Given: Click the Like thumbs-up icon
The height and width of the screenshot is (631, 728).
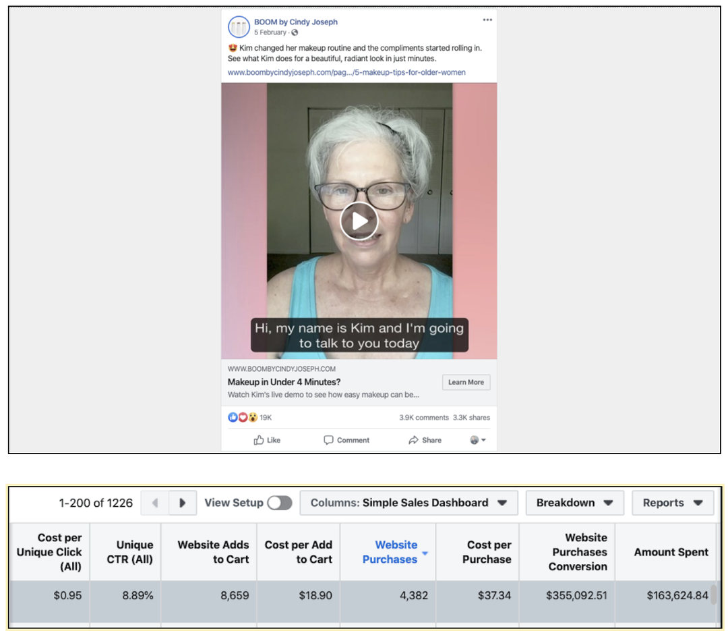Looking at the screenshot, I should (259, 440).
